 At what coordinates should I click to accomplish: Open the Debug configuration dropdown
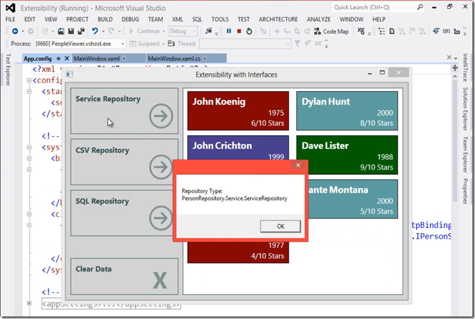tap(194, 31)
